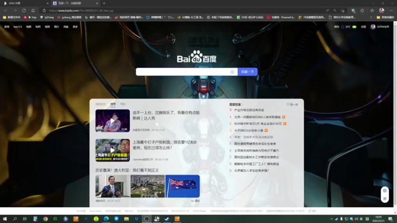This screenshot has height=223, width=397.
Task: Click the zoom magnifier icon in address bar
Action: click(334, 10)
